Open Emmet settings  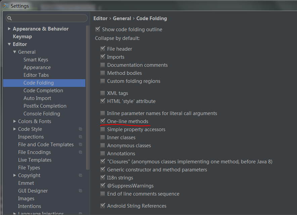click(x=26, y=183)
